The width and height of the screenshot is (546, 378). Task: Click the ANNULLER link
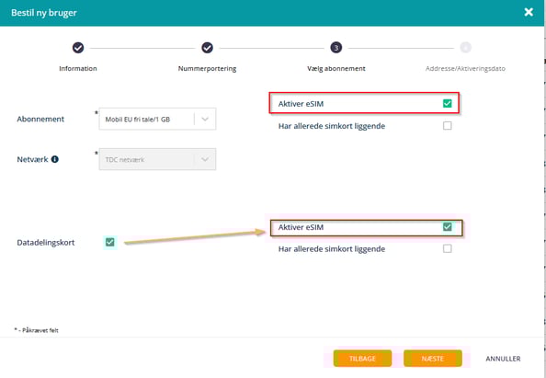click(503, 359)
